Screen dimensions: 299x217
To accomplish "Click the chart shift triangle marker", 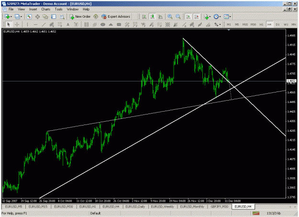I will 229,30.
